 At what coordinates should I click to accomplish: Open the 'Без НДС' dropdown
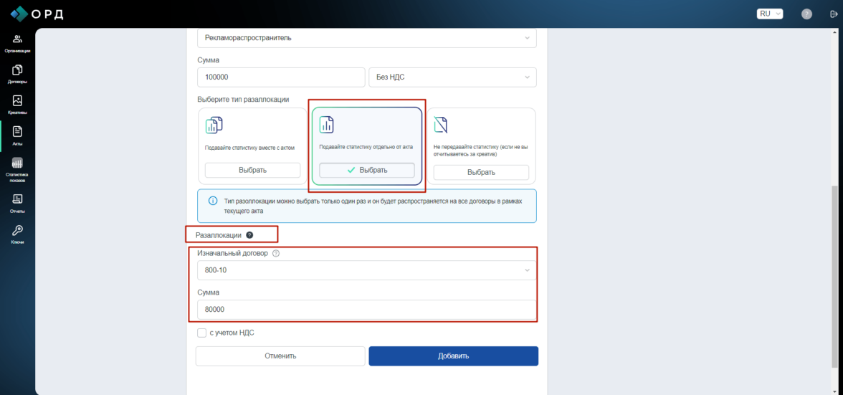pyautogui.click(x=452, y=77)
